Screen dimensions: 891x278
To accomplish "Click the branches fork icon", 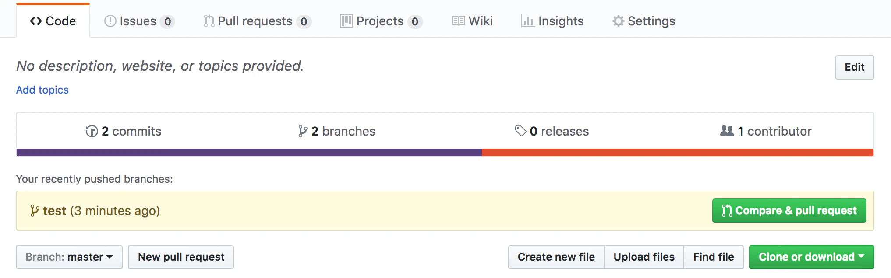I will pos(302,131).
